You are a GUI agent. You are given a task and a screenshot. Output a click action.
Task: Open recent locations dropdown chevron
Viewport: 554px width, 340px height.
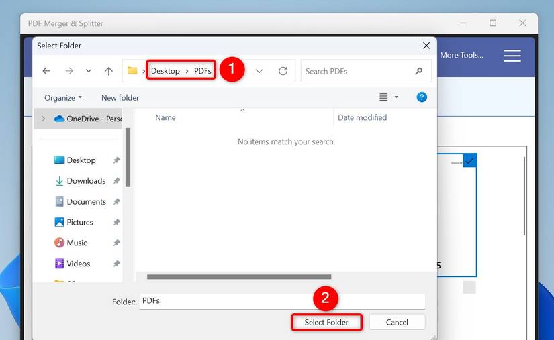click(89, 71)
